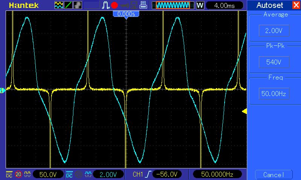The height and width of the screenshot is (180, 301).
Task: Click CH2 2.00V volts-per-division readout
Action: click(x=108, y=174)
